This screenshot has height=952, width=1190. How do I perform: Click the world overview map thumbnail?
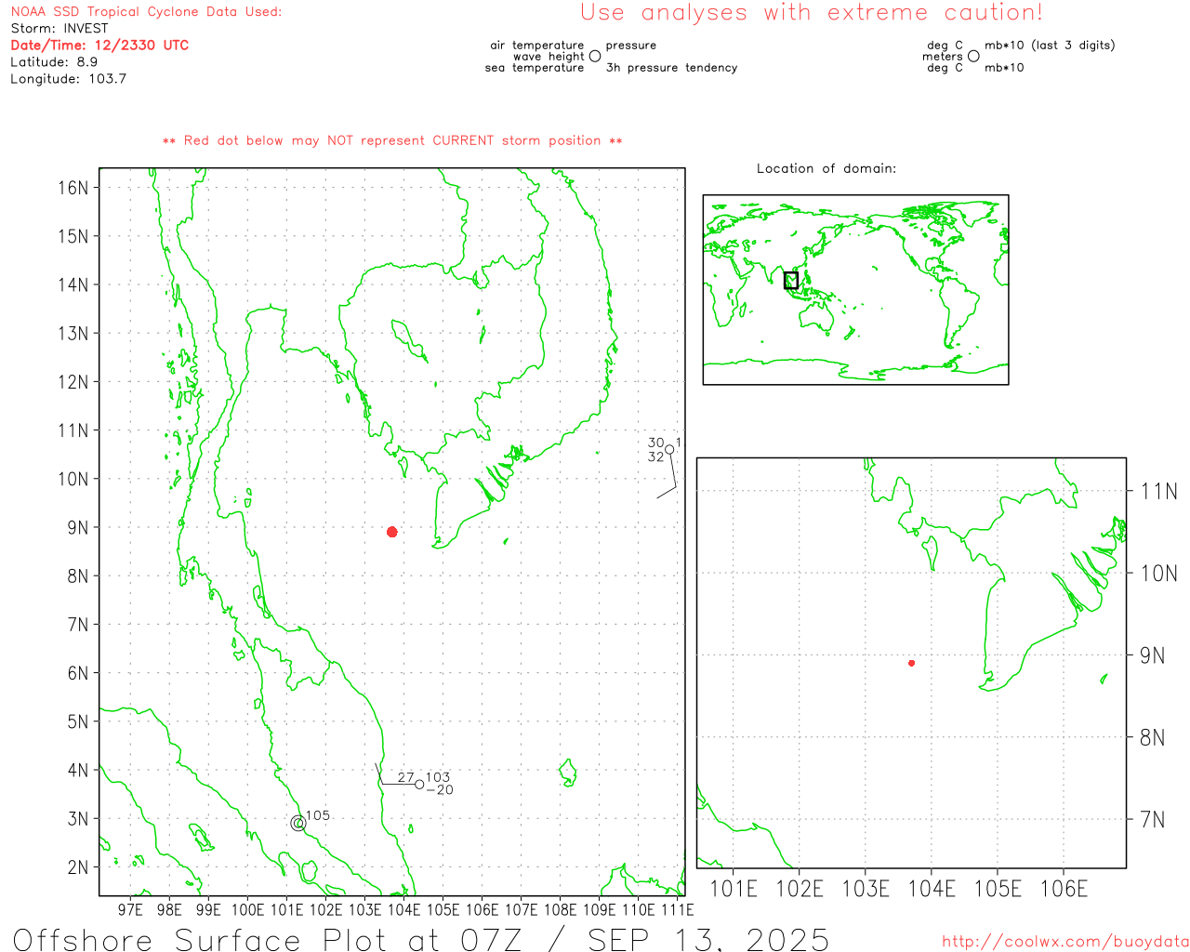[x=855, y=289]
